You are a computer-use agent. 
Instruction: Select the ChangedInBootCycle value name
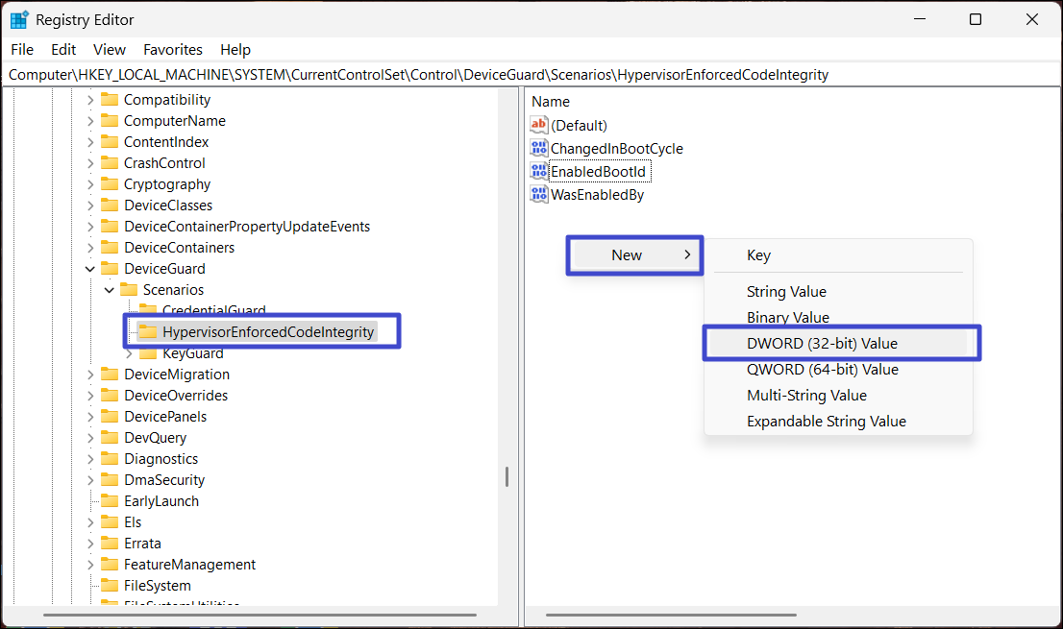tap(616, 148)
